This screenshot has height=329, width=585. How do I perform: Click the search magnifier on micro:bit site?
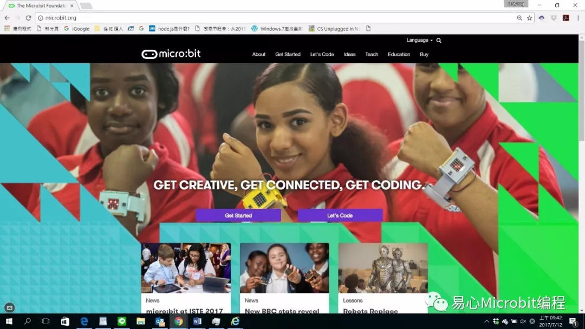[439, 40]
